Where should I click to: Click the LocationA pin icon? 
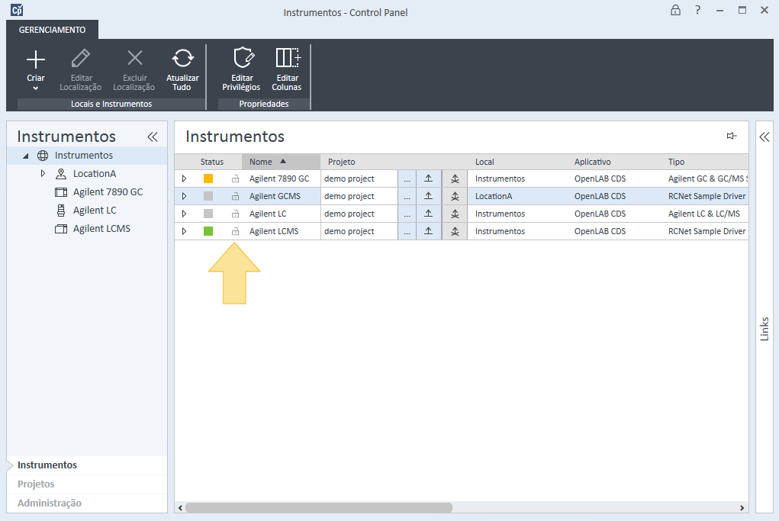[61, 174]
